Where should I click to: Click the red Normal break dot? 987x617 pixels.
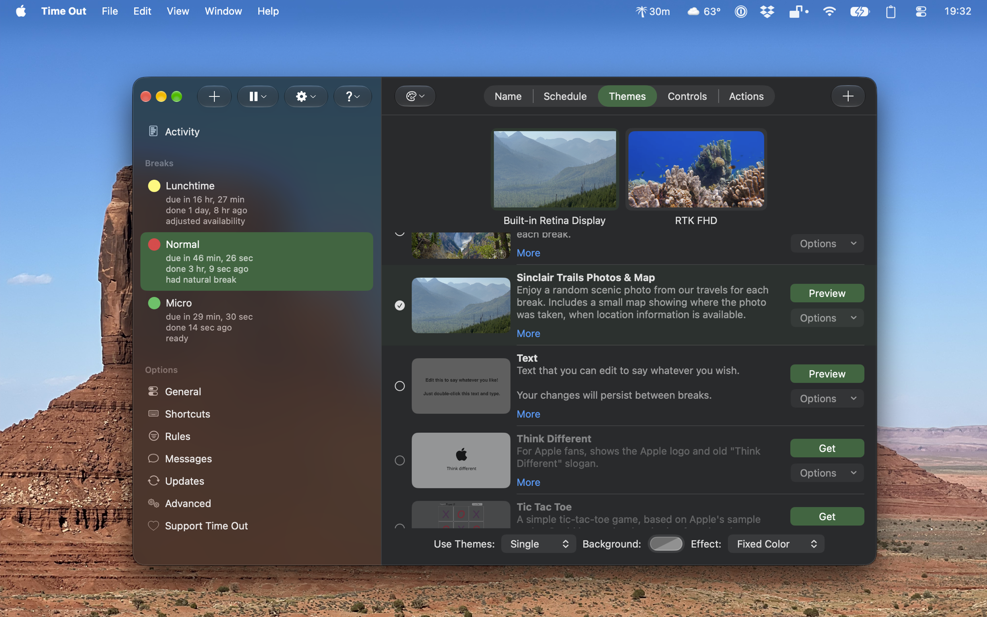pos(154,244)
